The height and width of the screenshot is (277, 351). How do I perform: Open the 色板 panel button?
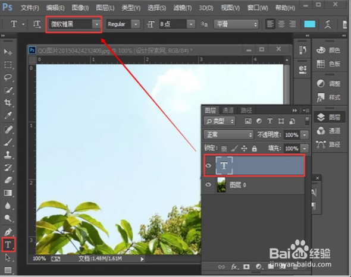tap(328, 64)
